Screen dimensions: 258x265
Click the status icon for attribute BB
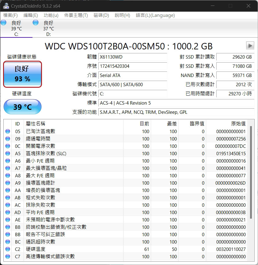[8, 234]
